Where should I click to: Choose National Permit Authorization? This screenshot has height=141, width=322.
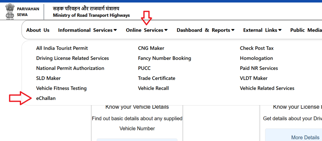click(70, 68)
